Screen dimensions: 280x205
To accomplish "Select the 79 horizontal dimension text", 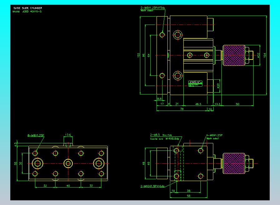I will click(182, 109).
